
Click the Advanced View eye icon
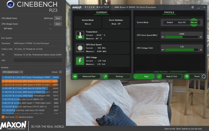[75, 77]
